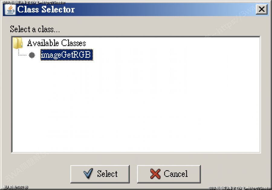
Task: Dismiss the dialog with Cancel button
Action: click(x=169, y=174)
